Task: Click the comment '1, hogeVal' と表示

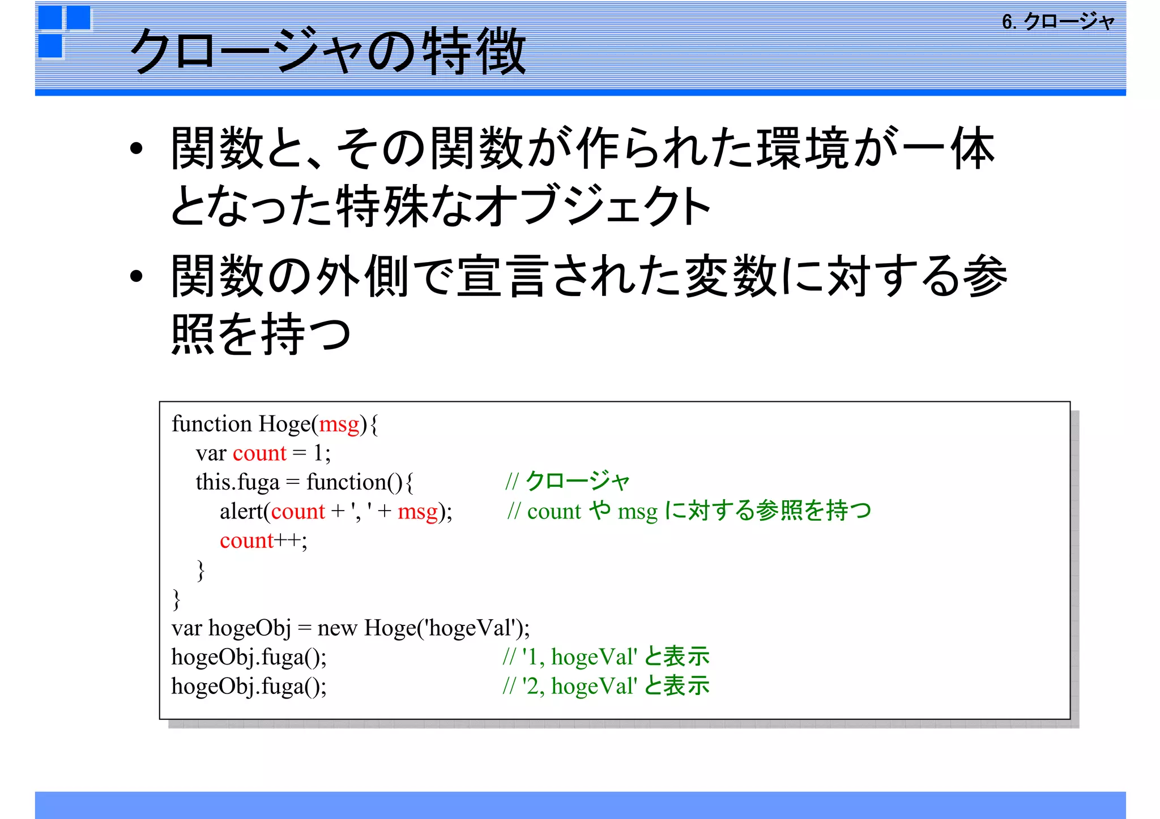Action: pyautogui.click(x=606, y=657)
